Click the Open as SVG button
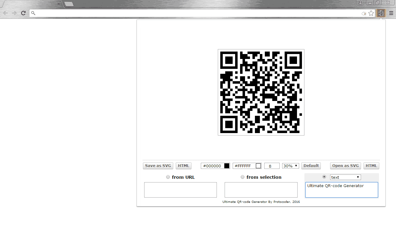The height and width of the screenshot is (247, 396). point(346,166)
